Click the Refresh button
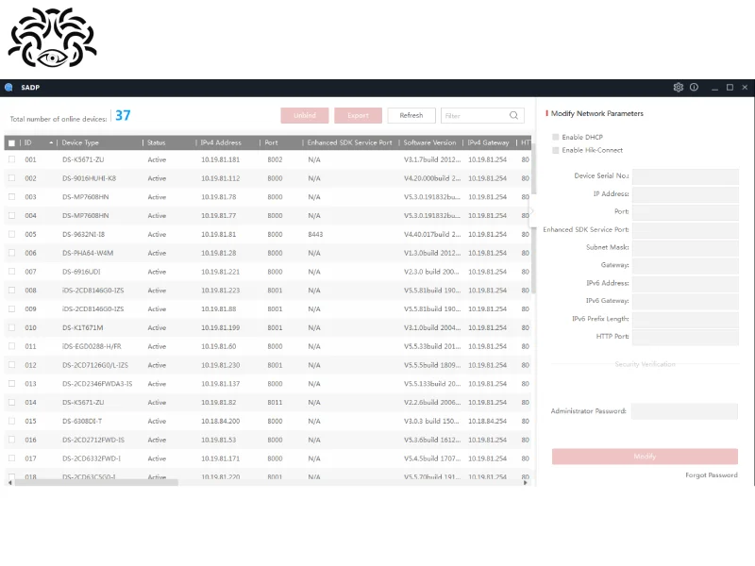 [411, 116]
